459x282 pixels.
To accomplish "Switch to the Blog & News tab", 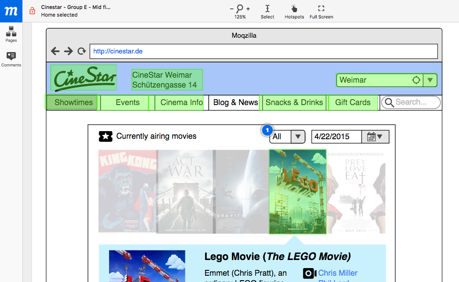I will 236,102.
